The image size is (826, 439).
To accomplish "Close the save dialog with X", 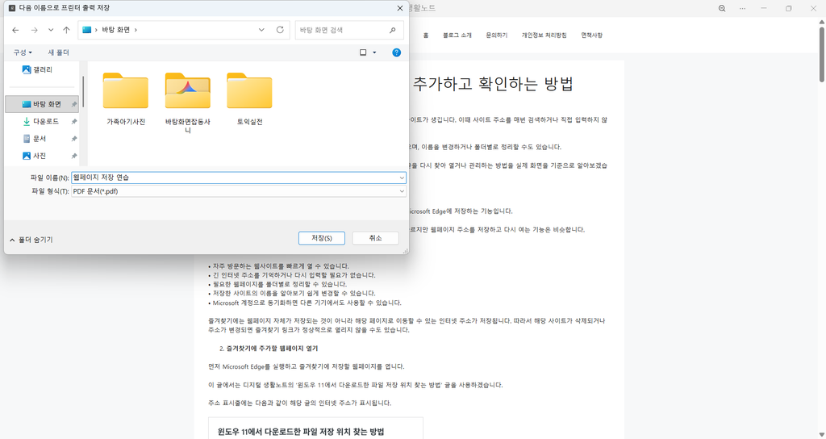I will 400,8.
